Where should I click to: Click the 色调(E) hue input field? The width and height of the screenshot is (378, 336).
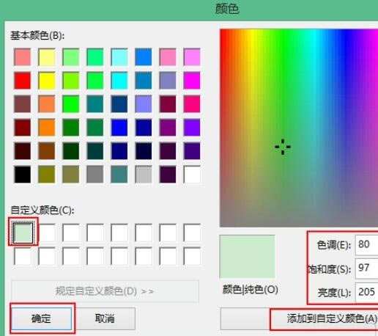point(367,245)
